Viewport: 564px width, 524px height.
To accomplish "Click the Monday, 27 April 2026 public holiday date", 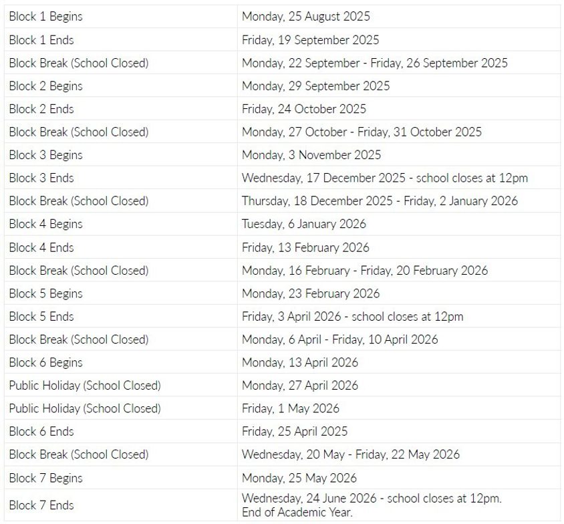I will 299,385.
